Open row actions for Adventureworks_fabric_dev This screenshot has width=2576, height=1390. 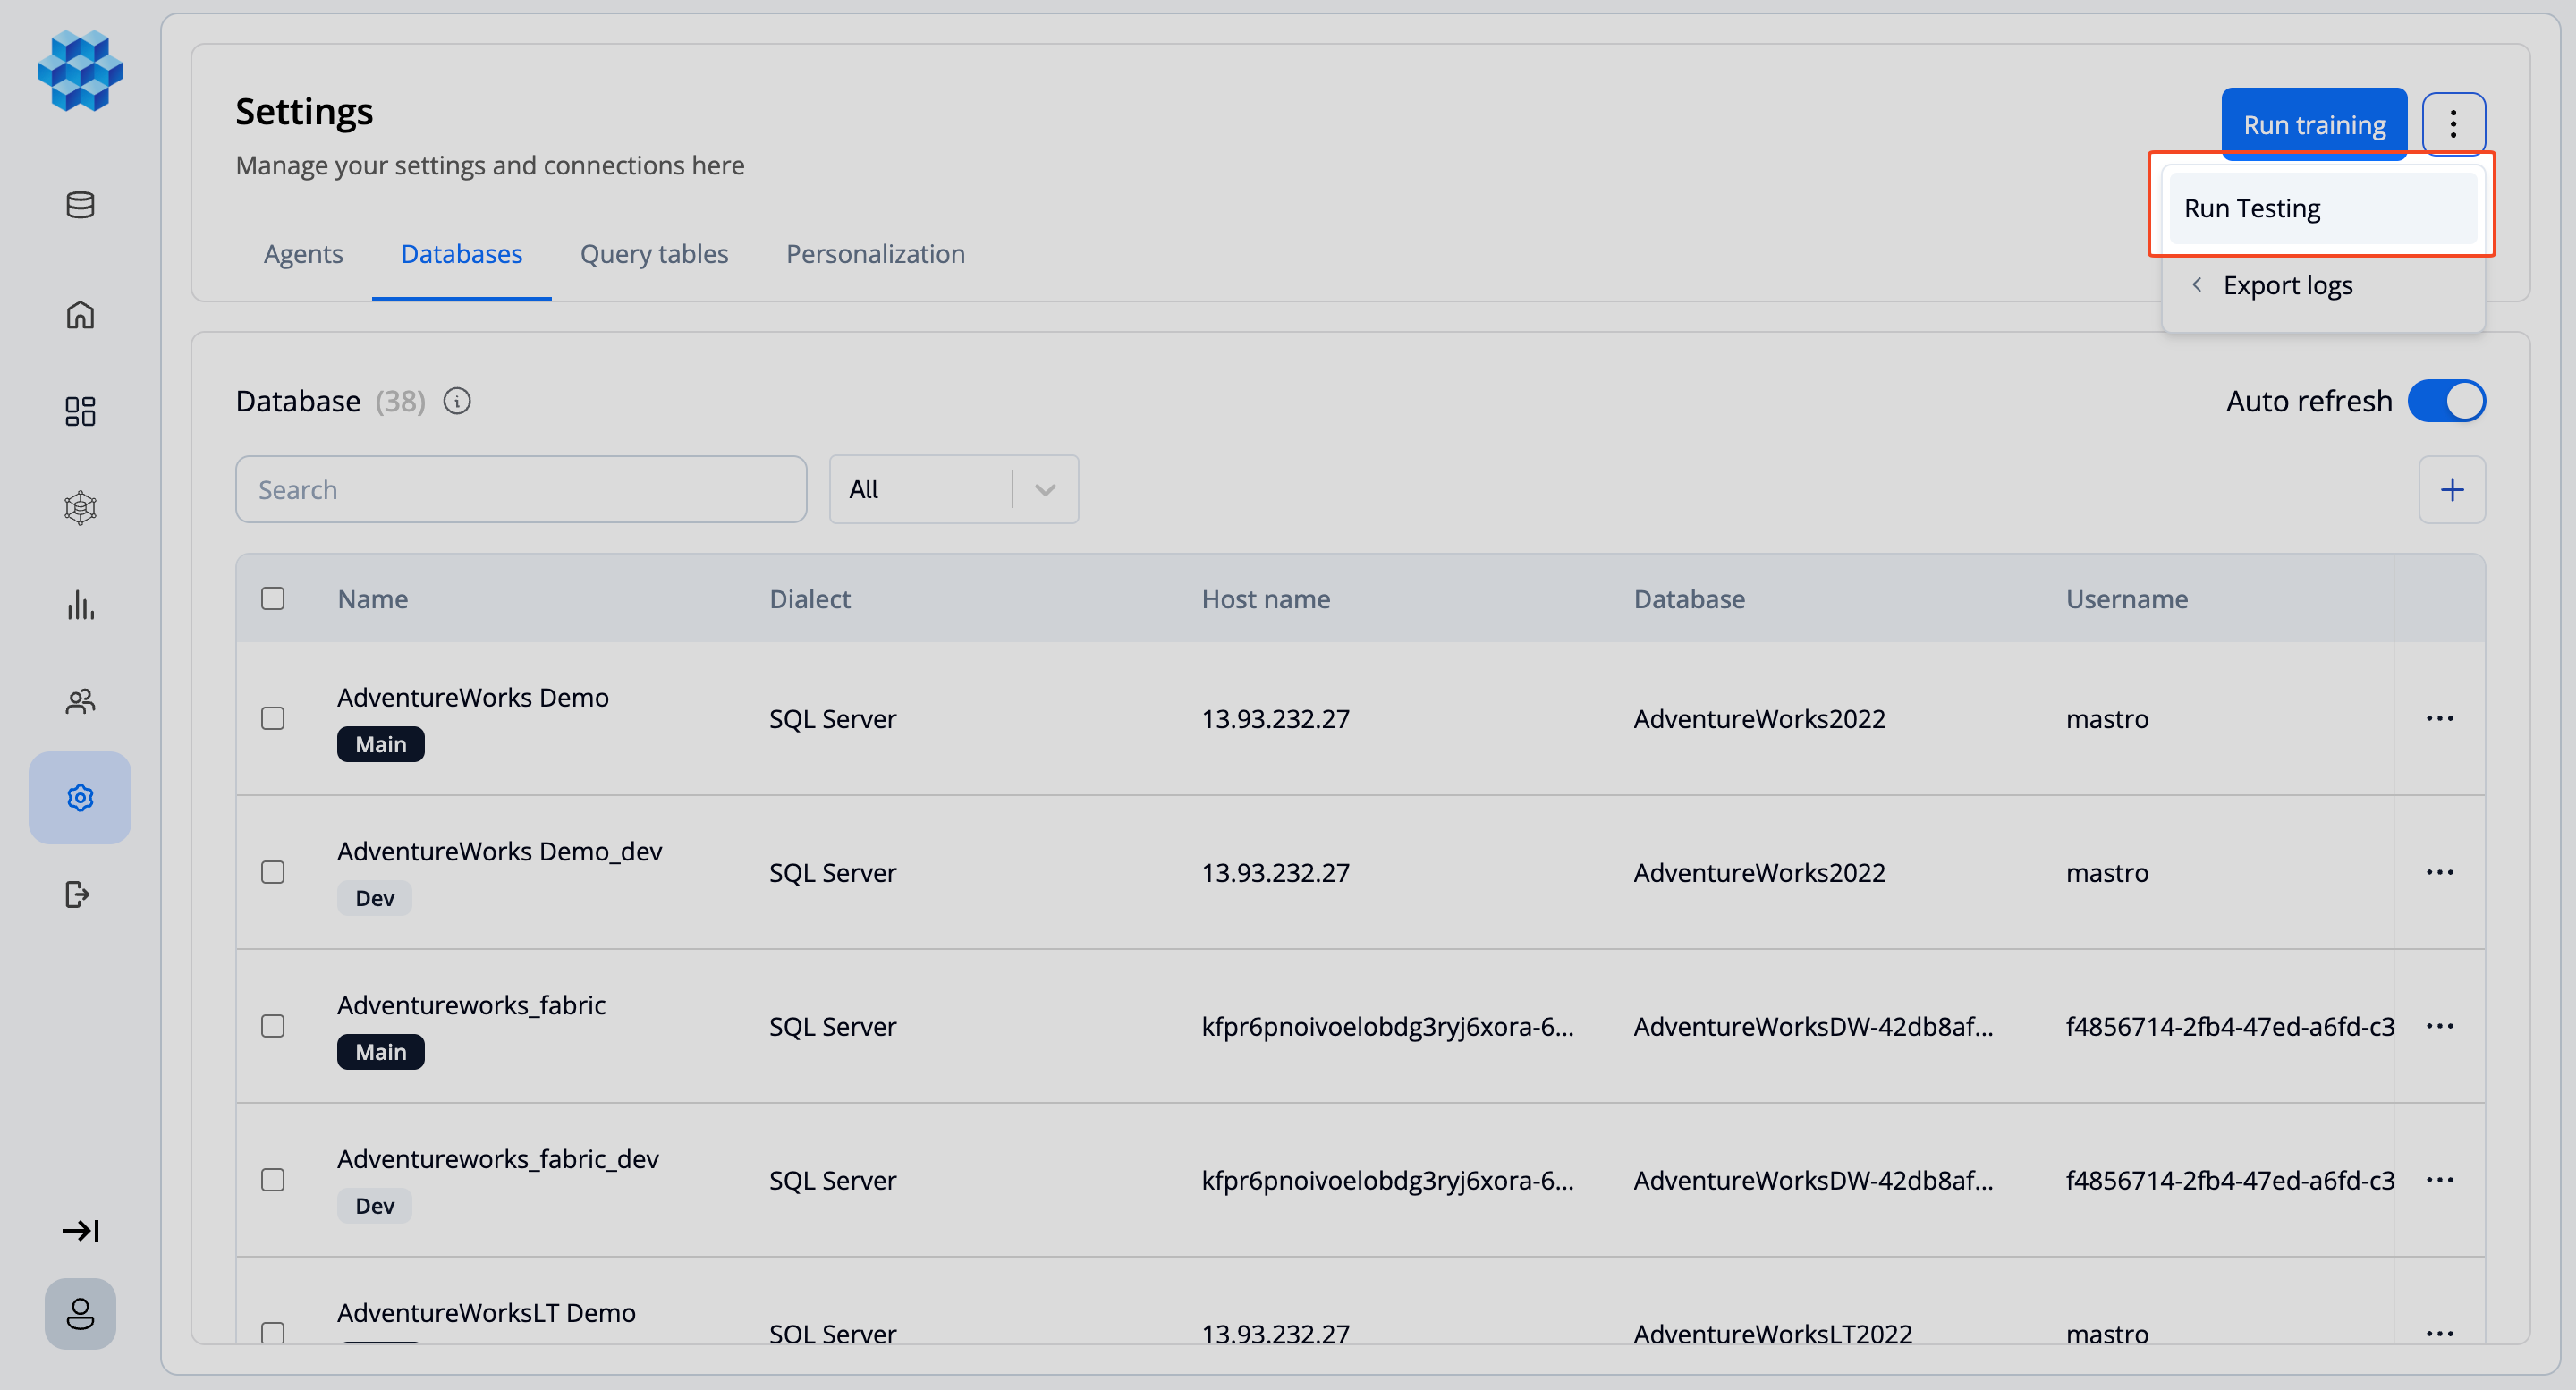[2440, 1181]
